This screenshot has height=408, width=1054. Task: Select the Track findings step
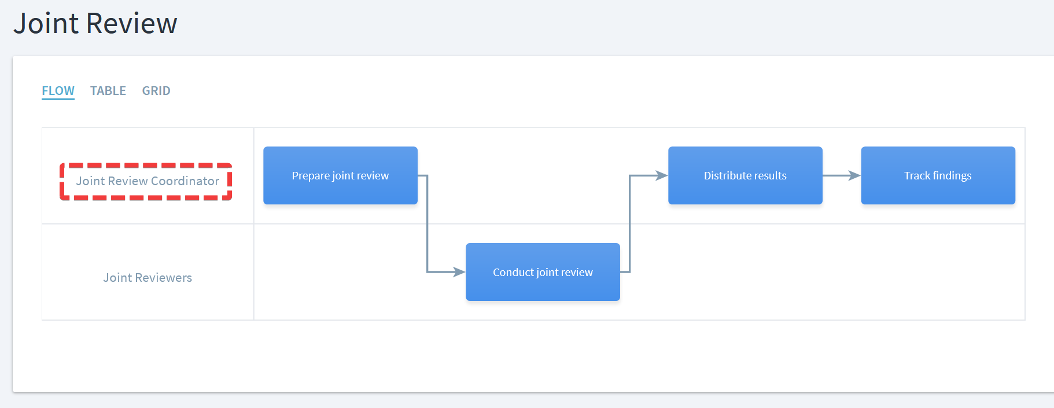(938, 175)
